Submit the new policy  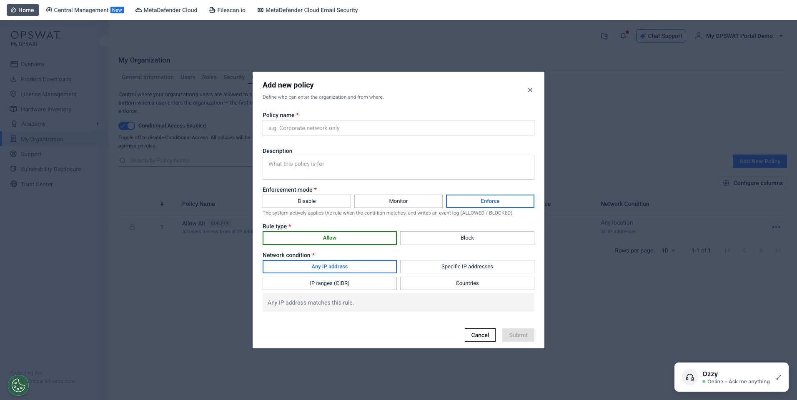tap(518, 335)
